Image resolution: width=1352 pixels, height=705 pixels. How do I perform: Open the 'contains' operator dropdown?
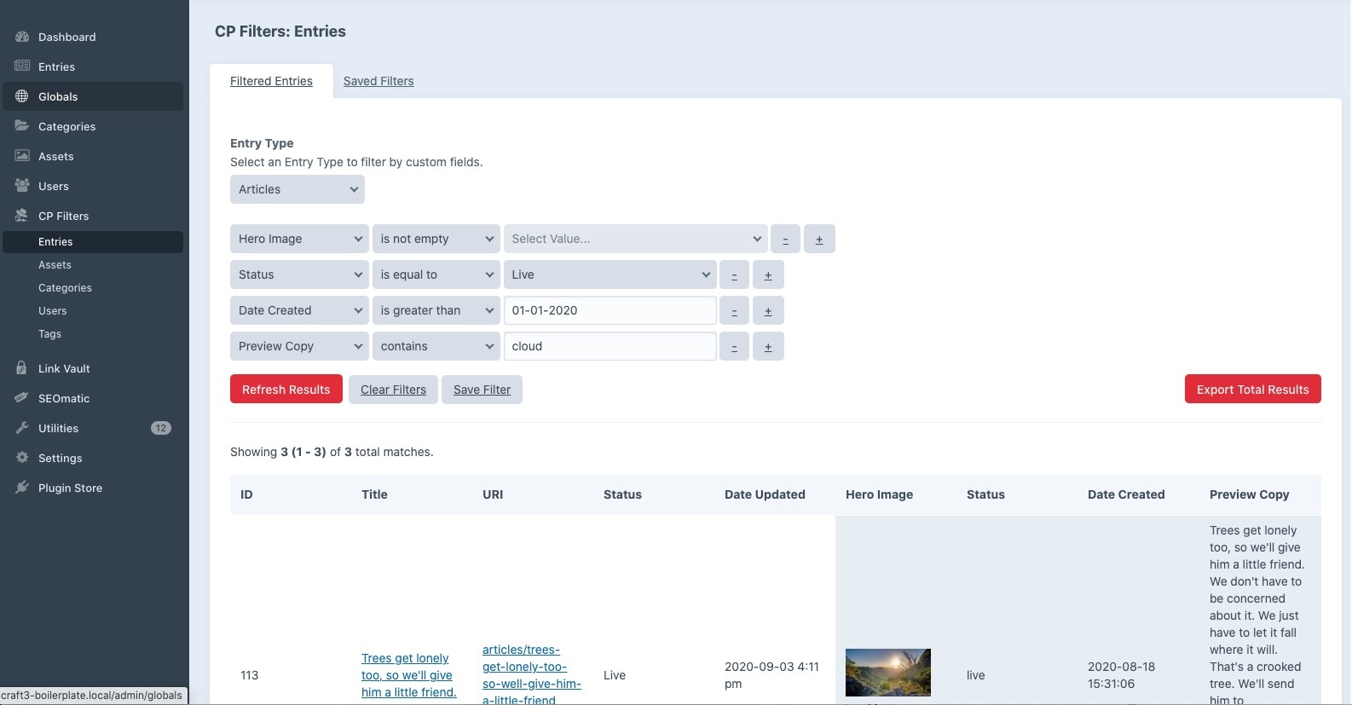click(x=436, y=346)
